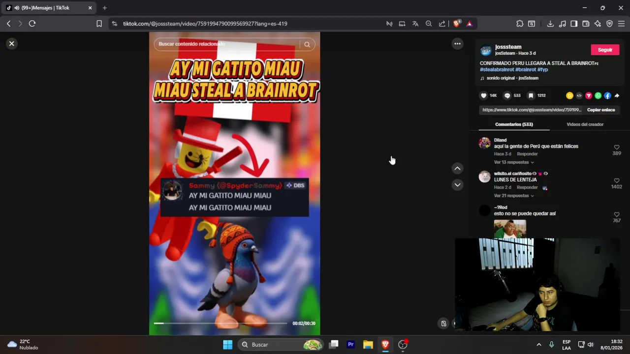Screen dimensions: 630x354
Task: Open Premiere Pro from the taskbar
Action: pos(351,345)
